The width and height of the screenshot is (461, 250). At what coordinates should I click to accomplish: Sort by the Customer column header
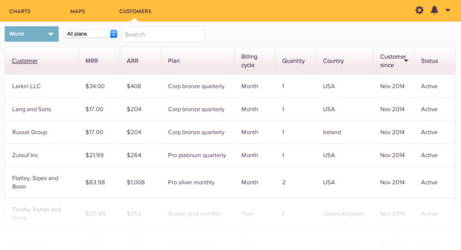pos(25,61)
